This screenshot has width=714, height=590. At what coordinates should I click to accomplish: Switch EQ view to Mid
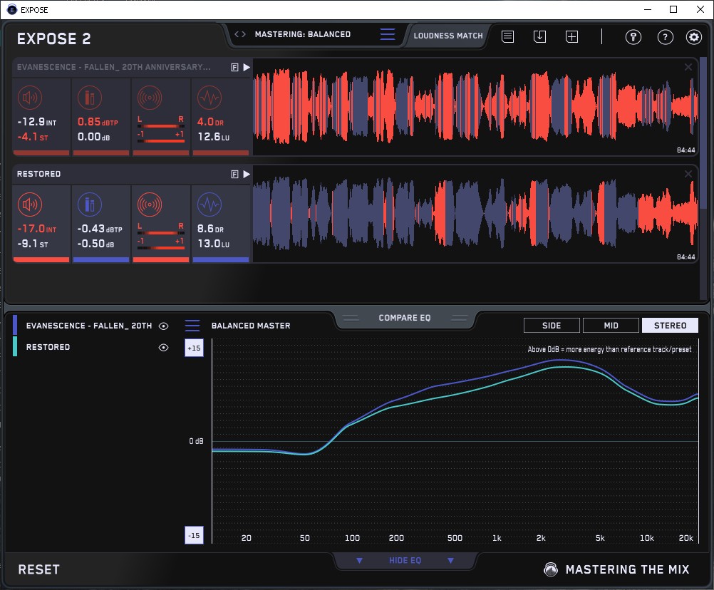click(611, 326)
